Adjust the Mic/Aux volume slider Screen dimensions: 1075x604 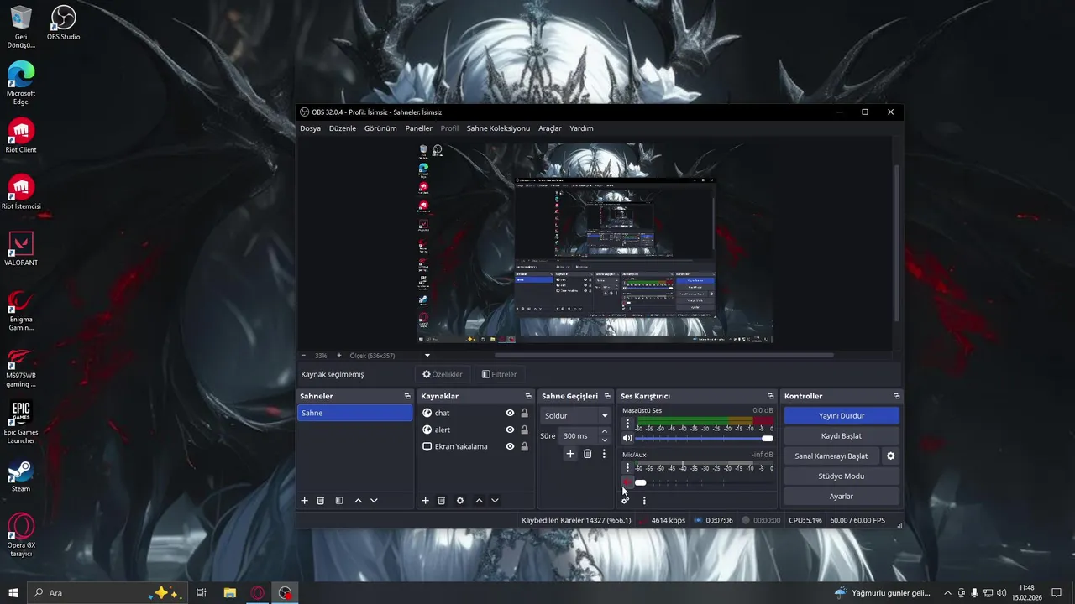tap(705, 482)
